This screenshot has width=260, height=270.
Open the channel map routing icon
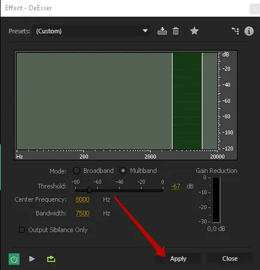pos(235,31)
